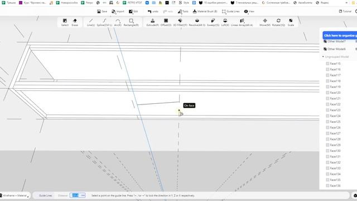Click the Face125 label
The height and width of the screenshot is (201, 357).
(335, 122)
